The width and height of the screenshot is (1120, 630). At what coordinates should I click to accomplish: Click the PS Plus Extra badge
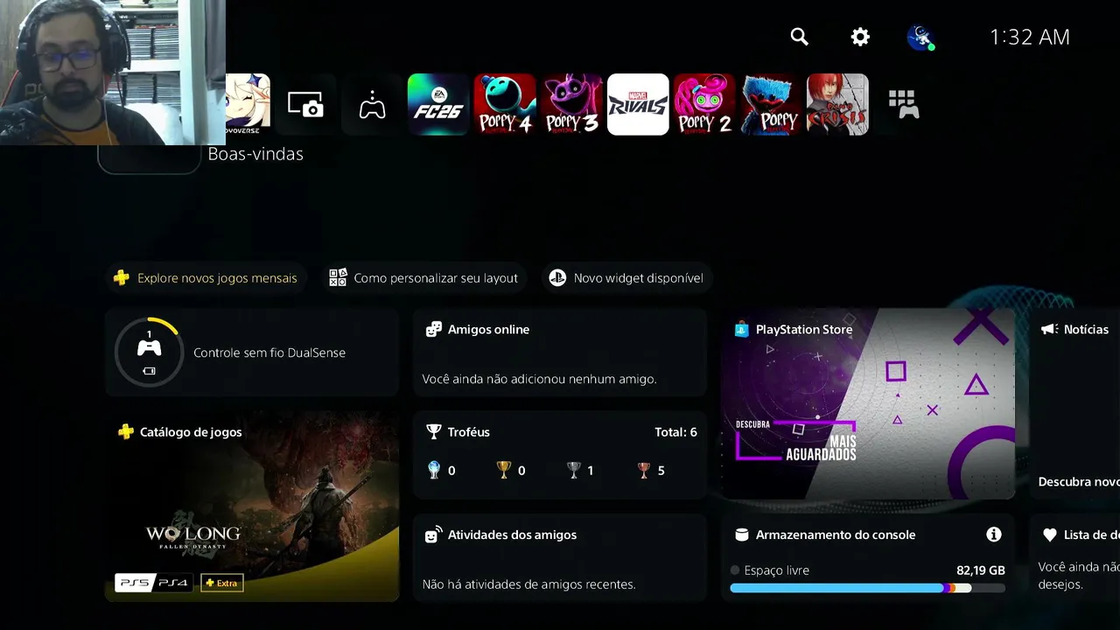(x=222, y=583)
